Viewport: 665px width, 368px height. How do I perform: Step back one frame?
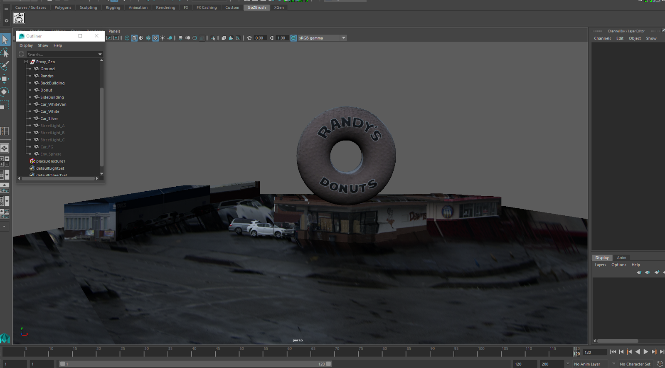pos(621,352)
